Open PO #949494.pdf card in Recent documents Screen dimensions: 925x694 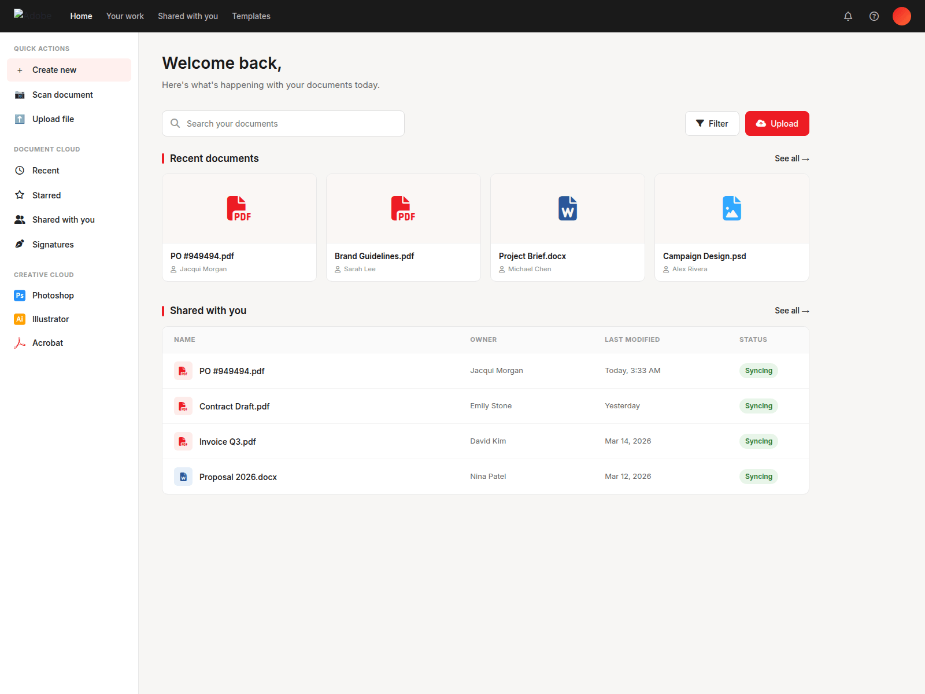coord(239,227)
